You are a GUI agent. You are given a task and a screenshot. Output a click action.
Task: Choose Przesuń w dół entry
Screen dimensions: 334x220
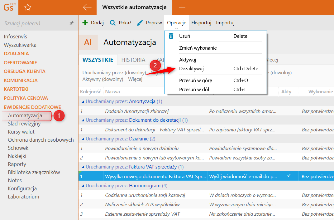pyautogui.click(x=215, y=90)
